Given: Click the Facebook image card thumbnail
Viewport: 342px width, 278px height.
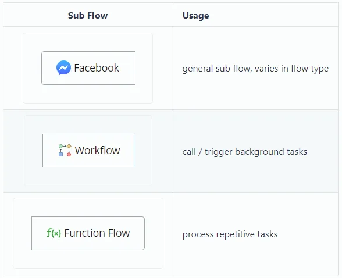Looking at the screenshot, I should click(88, 68).
